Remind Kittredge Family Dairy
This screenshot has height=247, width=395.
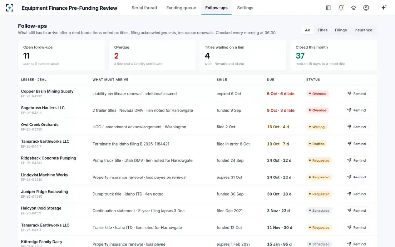356,244
